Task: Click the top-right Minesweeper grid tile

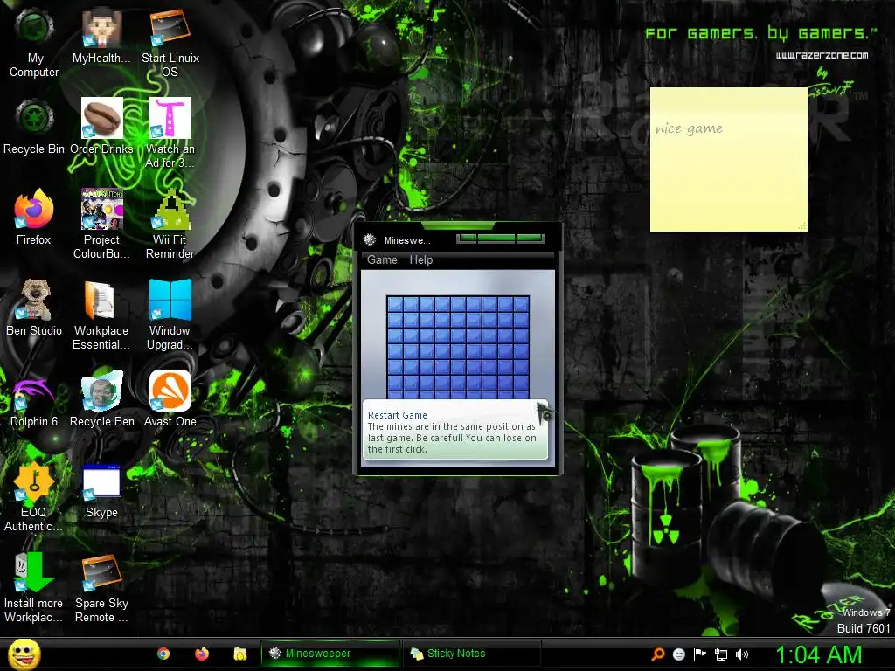Action: [x=521, y=304]
